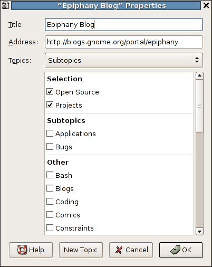This screenshot has width=212, height=267.
Task: Click the Selection section heading
Action: point(64,79)
